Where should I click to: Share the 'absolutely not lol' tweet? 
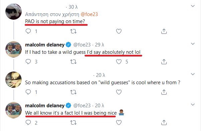pyautogui.click(x=164, y=62)
